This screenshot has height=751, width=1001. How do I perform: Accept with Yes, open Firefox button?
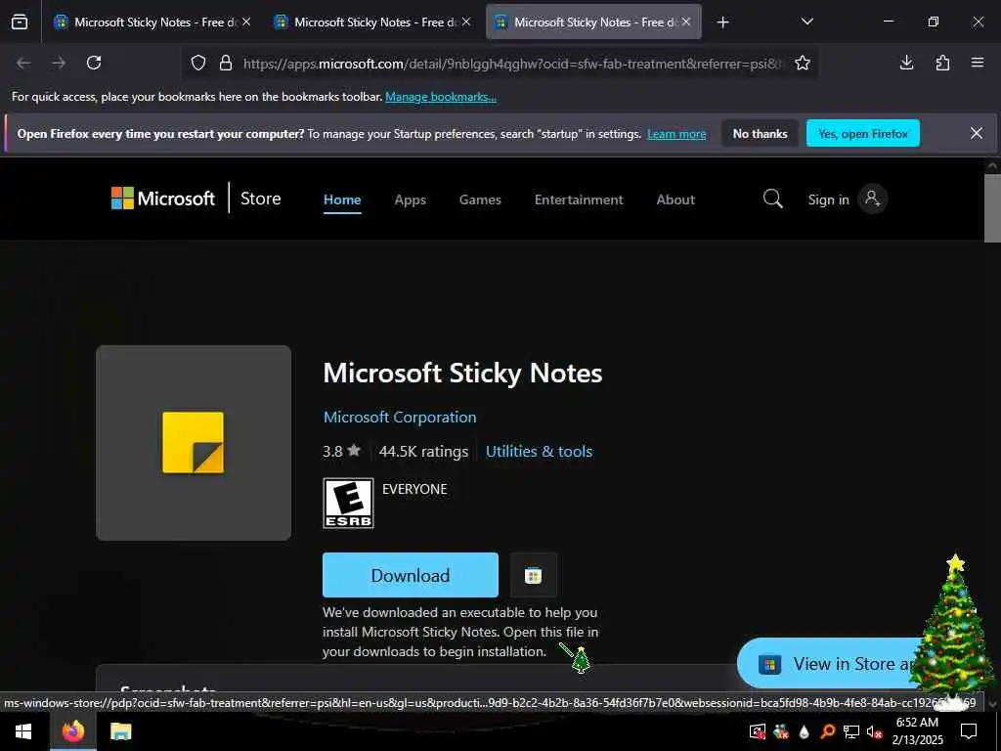tap(862, 133)
